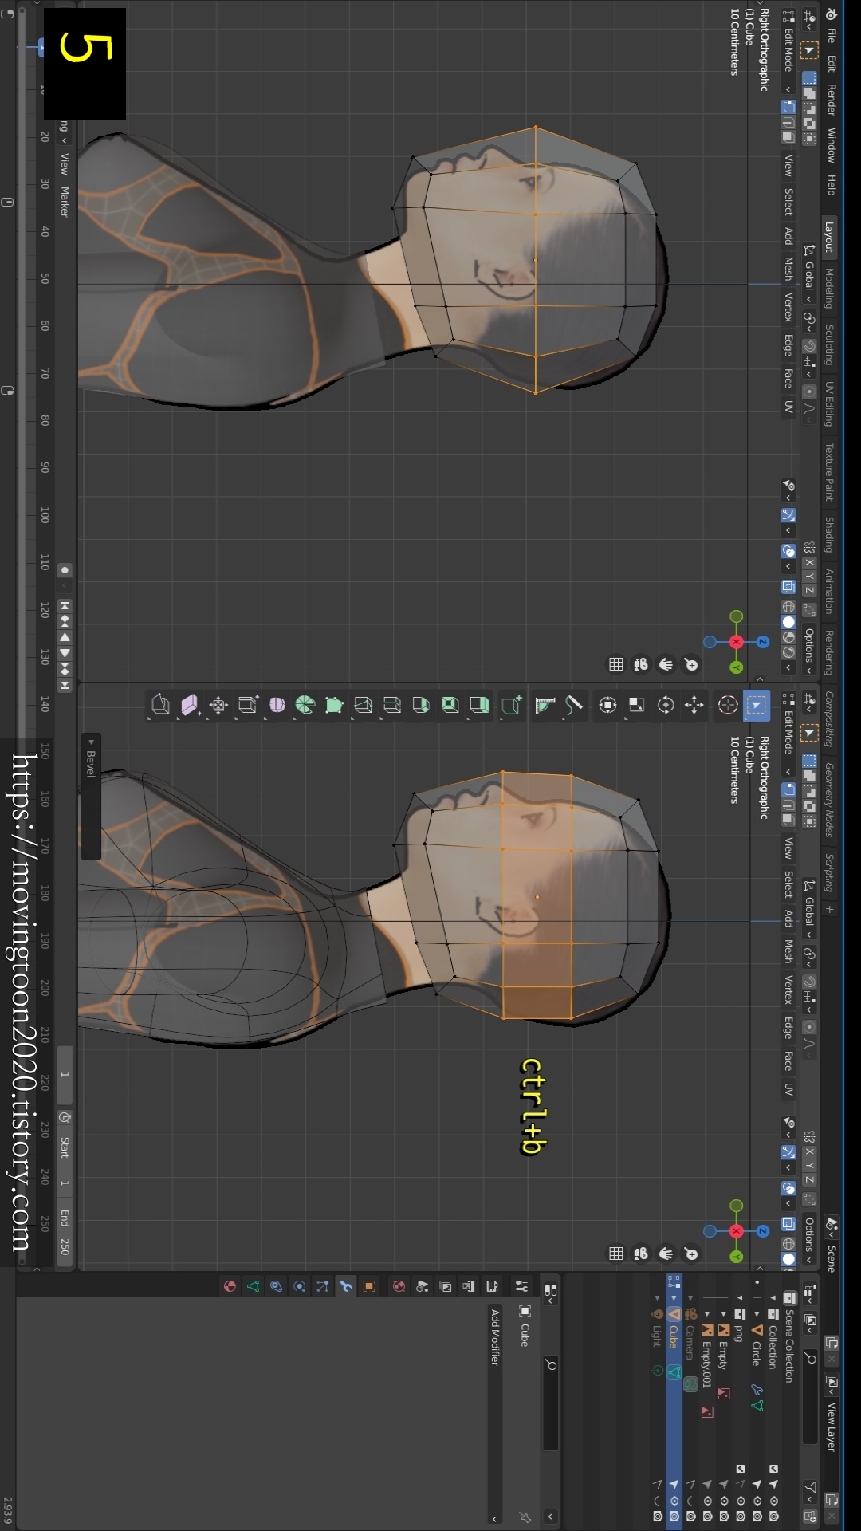861x1531 pixels.
Task: Switch to the Sculpting workspace tab
Action: (829, 344)
